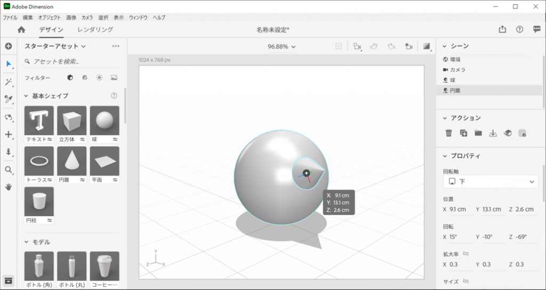Open the camera bookmarks star icon
546x290 pixels.
tap(408, 46)
